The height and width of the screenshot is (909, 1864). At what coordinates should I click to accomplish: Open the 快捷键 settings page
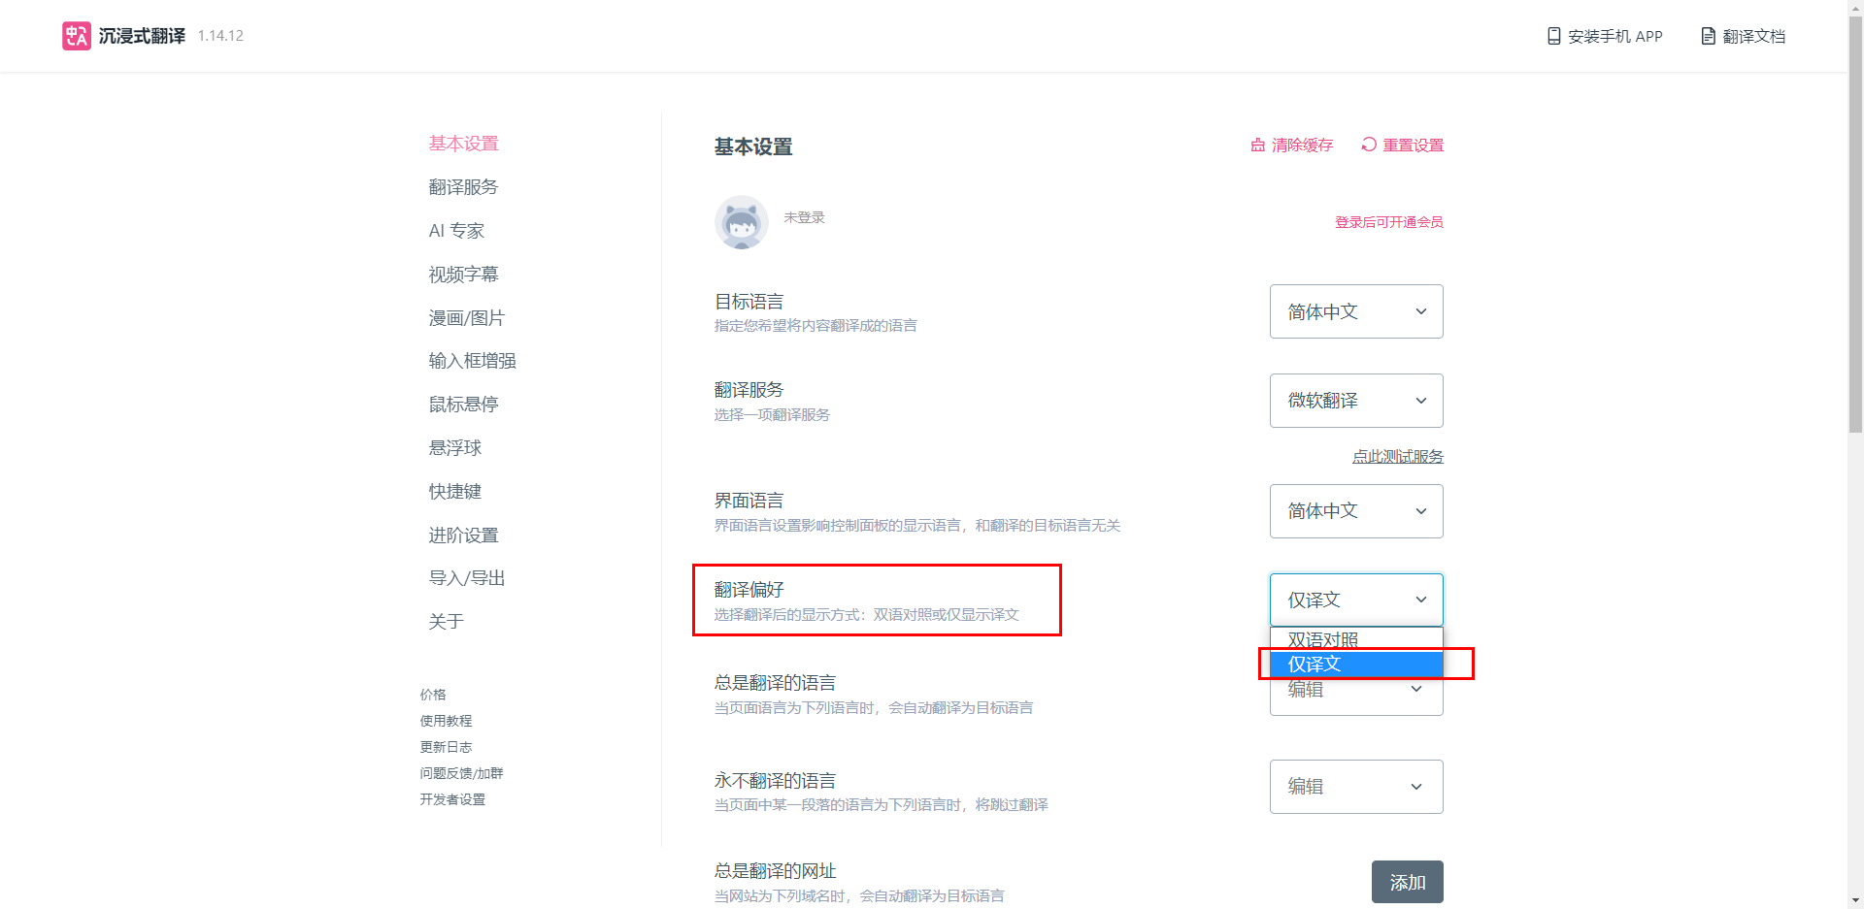click(x=454, y=492)
